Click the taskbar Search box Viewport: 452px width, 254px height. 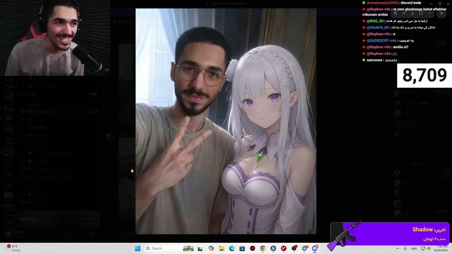click(x=169, y=248)
